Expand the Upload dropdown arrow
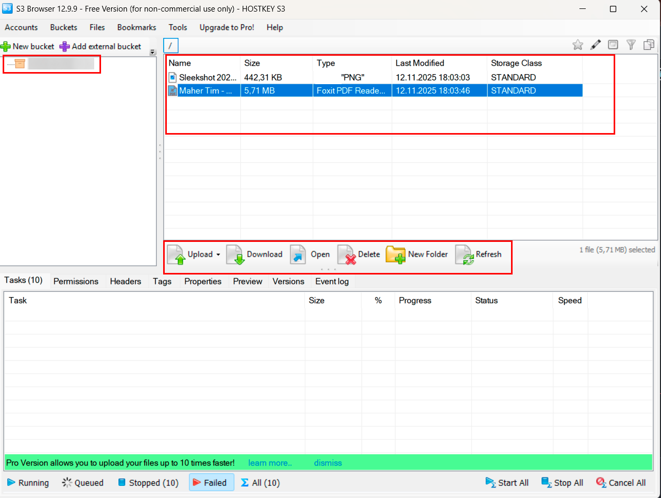 click(x=218, y=255)
